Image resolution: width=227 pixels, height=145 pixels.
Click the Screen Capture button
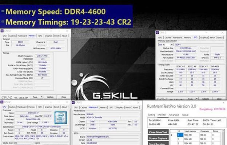(x=158, y=138)
